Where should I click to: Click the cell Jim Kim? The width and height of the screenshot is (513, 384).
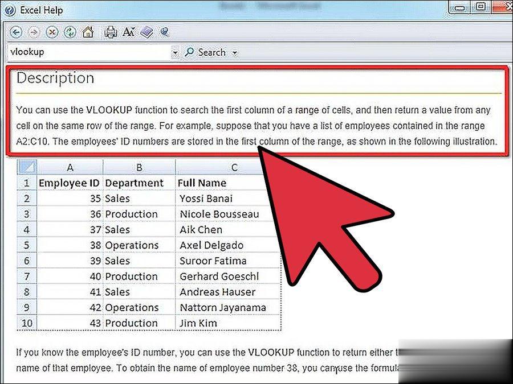click(x=227, y=323)
